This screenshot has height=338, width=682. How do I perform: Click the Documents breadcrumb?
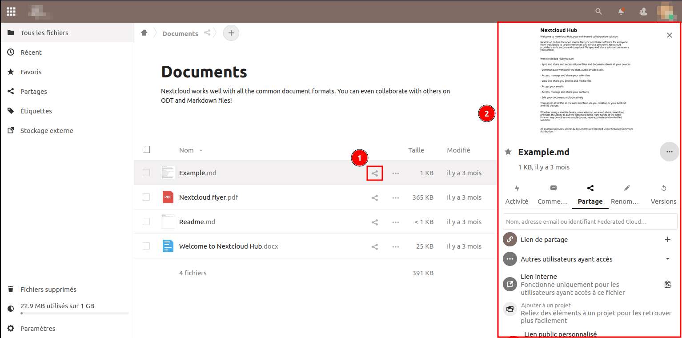coord(180,33)
